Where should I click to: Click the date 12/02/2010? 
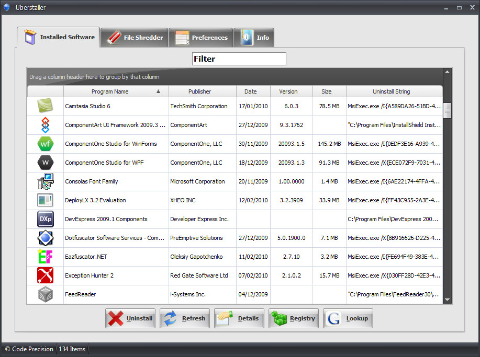[253, 200]
